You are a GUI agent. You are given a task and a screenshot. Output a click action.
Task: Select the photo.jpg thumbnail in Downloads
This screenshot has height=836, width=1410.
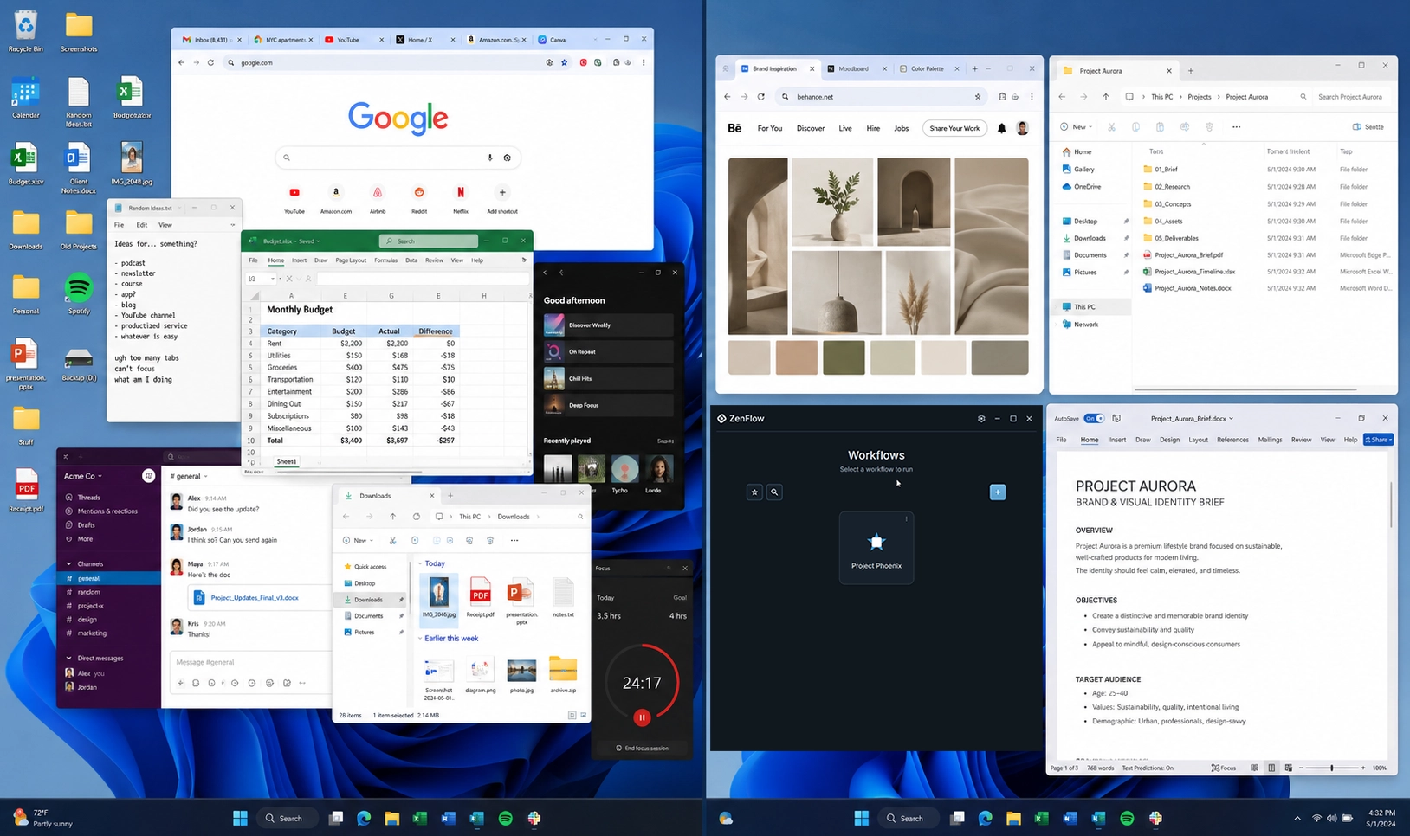pos(521,670)
